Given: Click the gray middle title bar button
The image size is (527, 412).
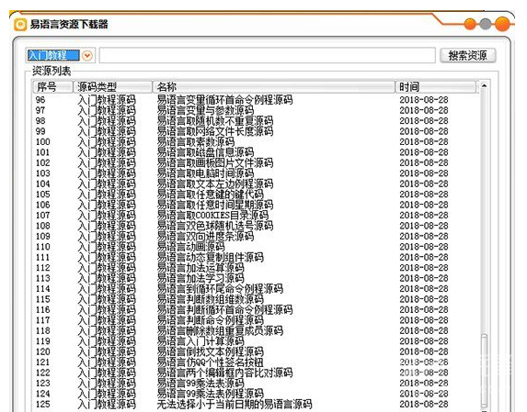Looking at the screenshot, I should [485, 24].
